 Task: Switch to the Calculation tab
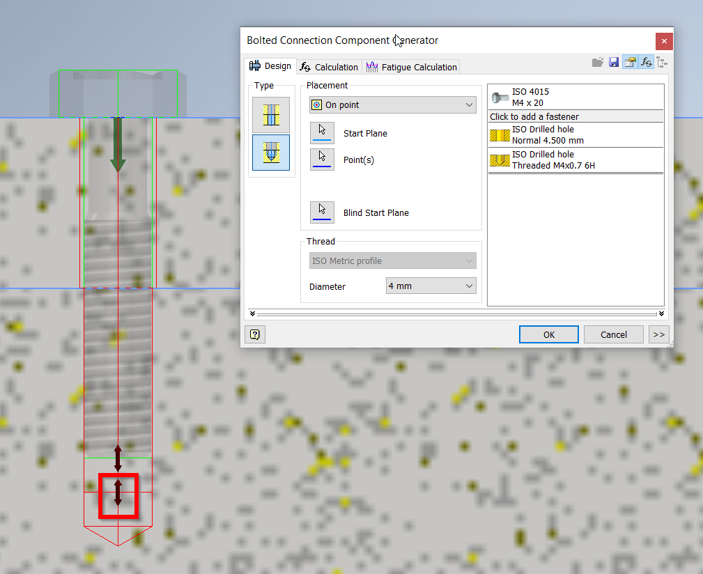point(328,66)
